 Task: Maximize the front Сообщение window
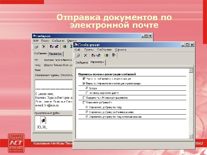(x=187, y=45)
